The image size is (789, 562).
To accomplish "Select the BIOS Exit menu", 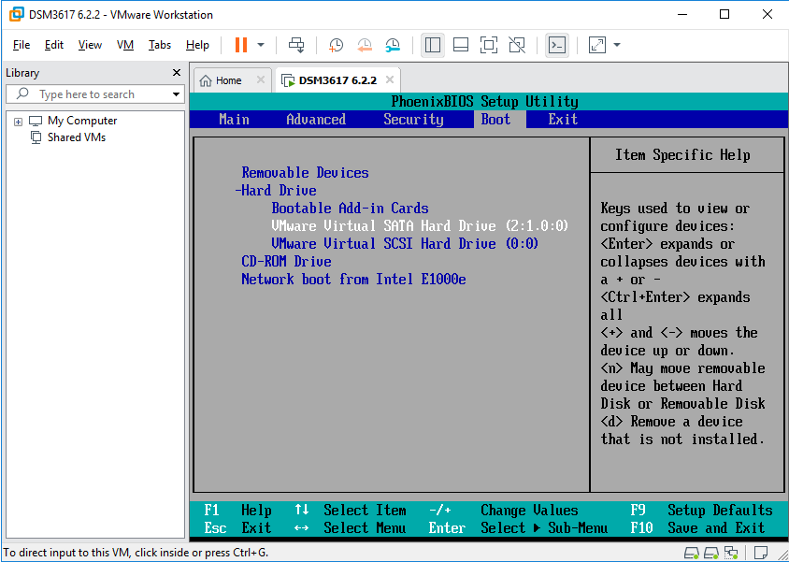I will (x=563, y=120).
